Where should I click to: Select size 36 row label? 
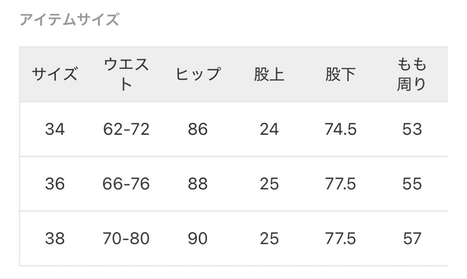[55, 184]
